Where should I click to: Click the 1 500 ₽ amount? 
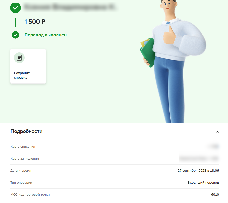pos(35,22)
